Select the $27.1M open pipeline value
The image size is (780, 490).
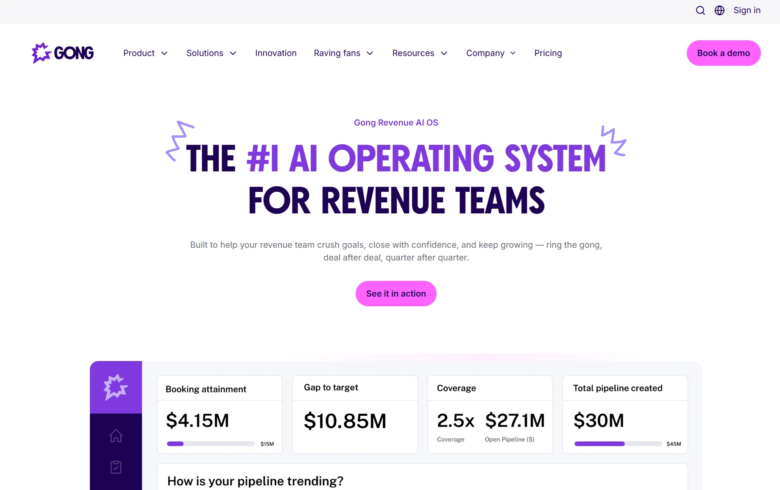(x=515, y=420)
